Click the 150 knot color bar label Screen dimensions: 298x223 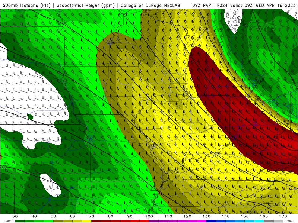point(245,216)
